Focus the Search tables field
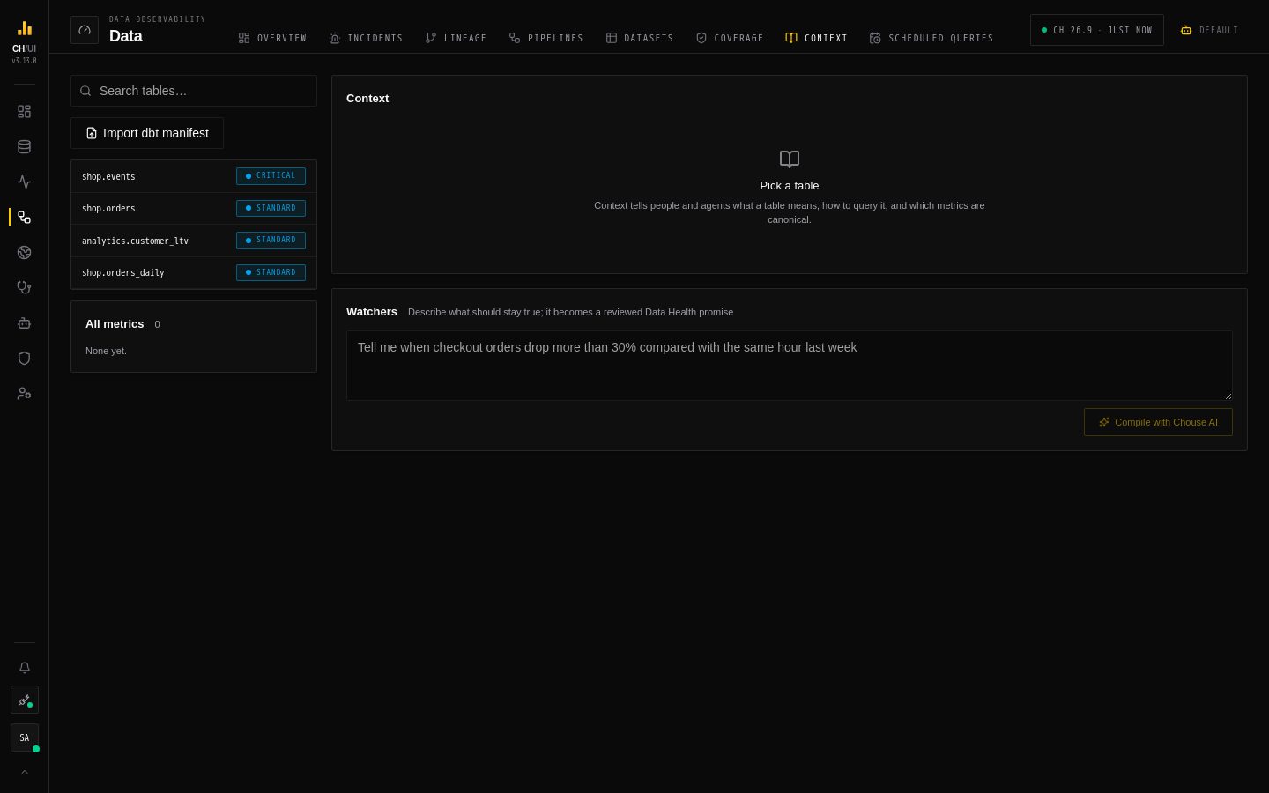 pos(194,91)
